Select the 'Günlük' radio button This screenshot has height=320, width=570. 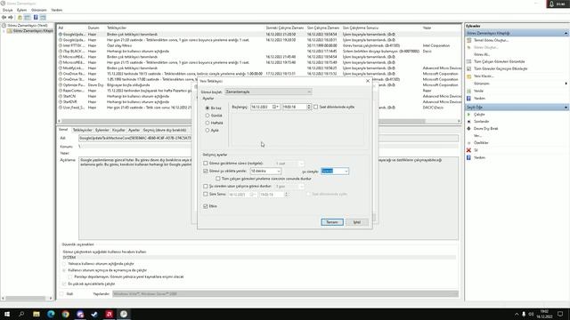(208, 116)
